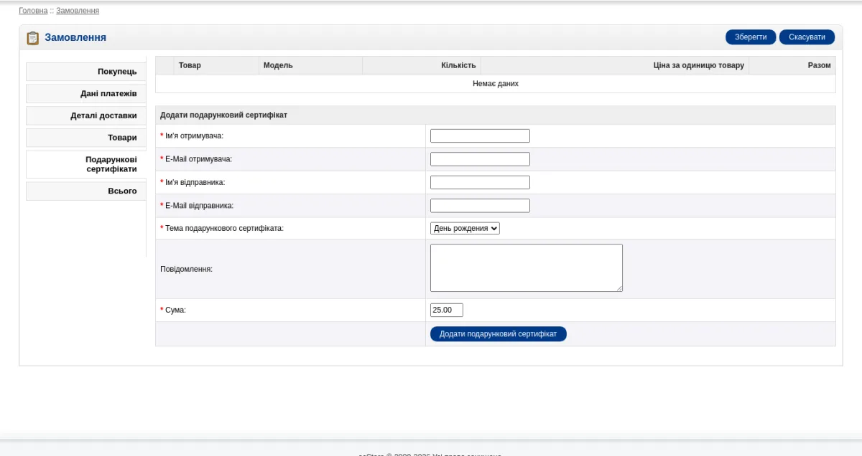Screen dimensions: 862x456
Task: Click the Разом column header
Action: [x=792, y=65]
